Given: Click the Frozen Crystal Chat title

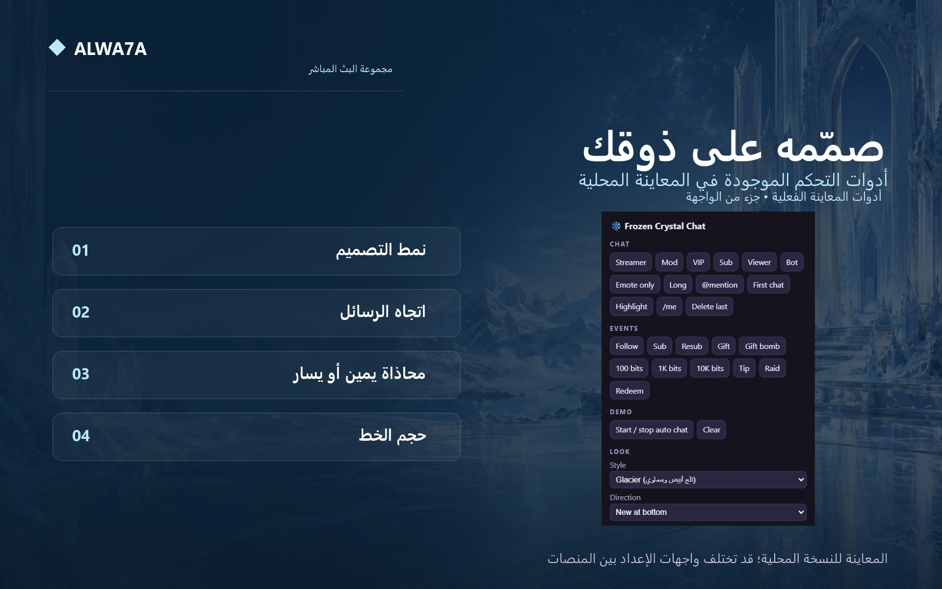Looking at the screenshot, I should pos(665,226).
